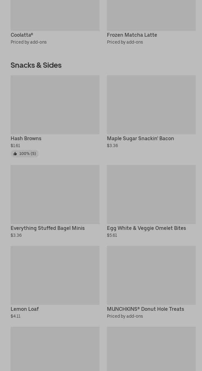Image resolution: width=202 pixels, height=371 pixels.
Task: Click the $5.61 price under Omelet Bites
Action: coord(112,235)
